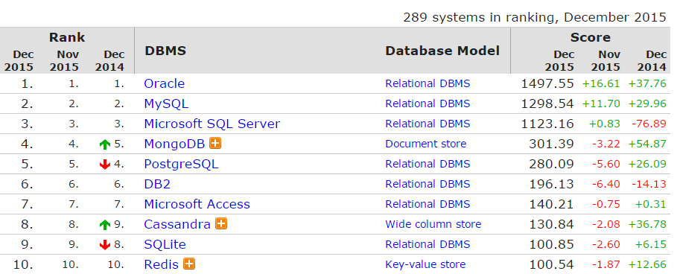Click Oracle score 1497.55
677x274 pixels.
point(547,83)
